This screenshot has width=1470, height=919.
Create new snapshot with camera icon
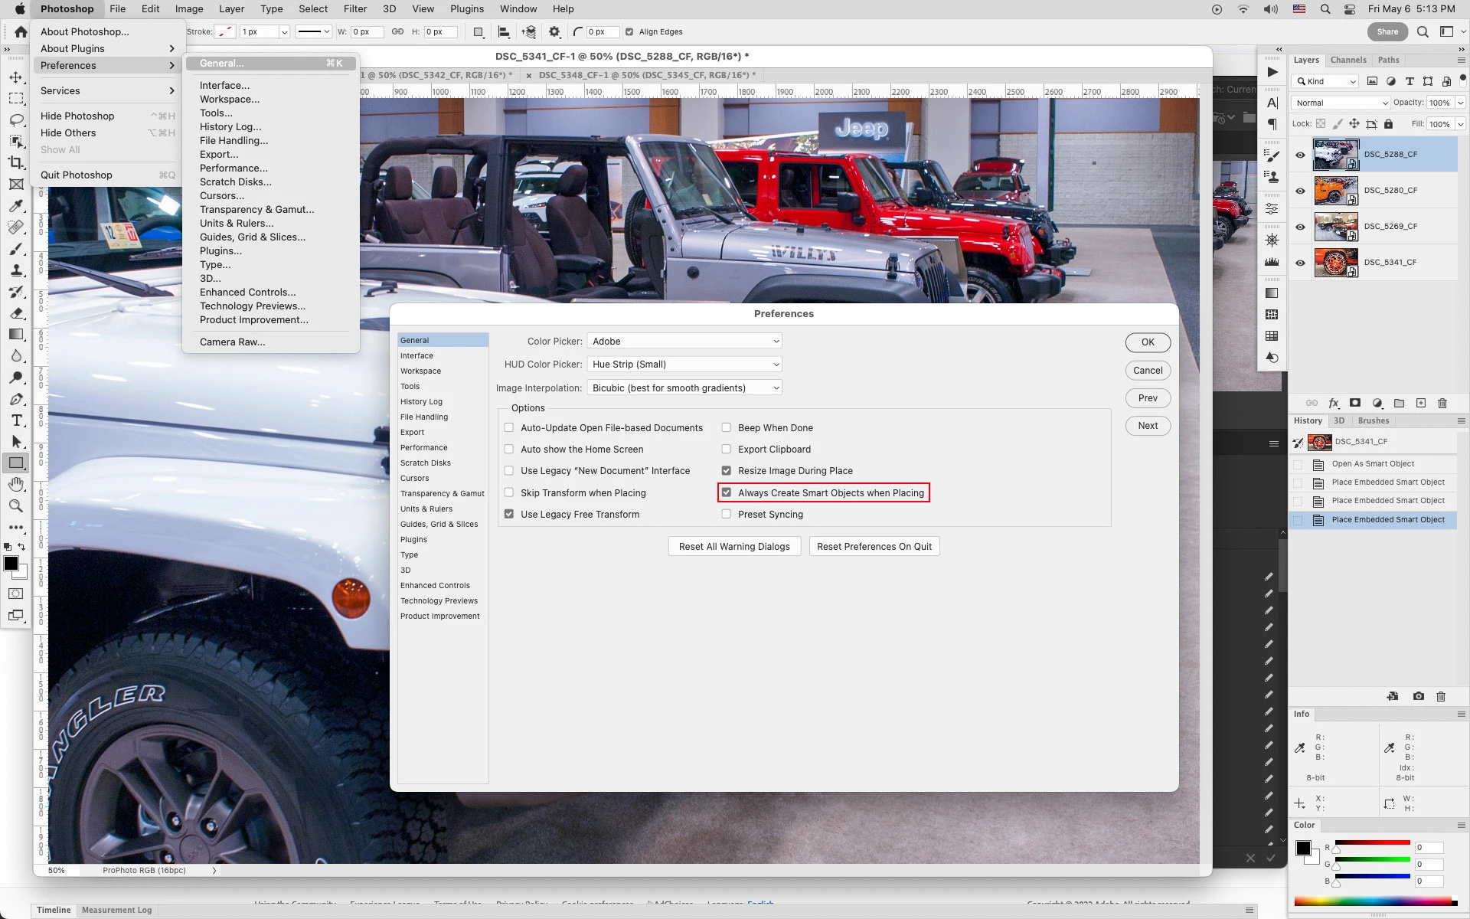tap(1419, 696)
